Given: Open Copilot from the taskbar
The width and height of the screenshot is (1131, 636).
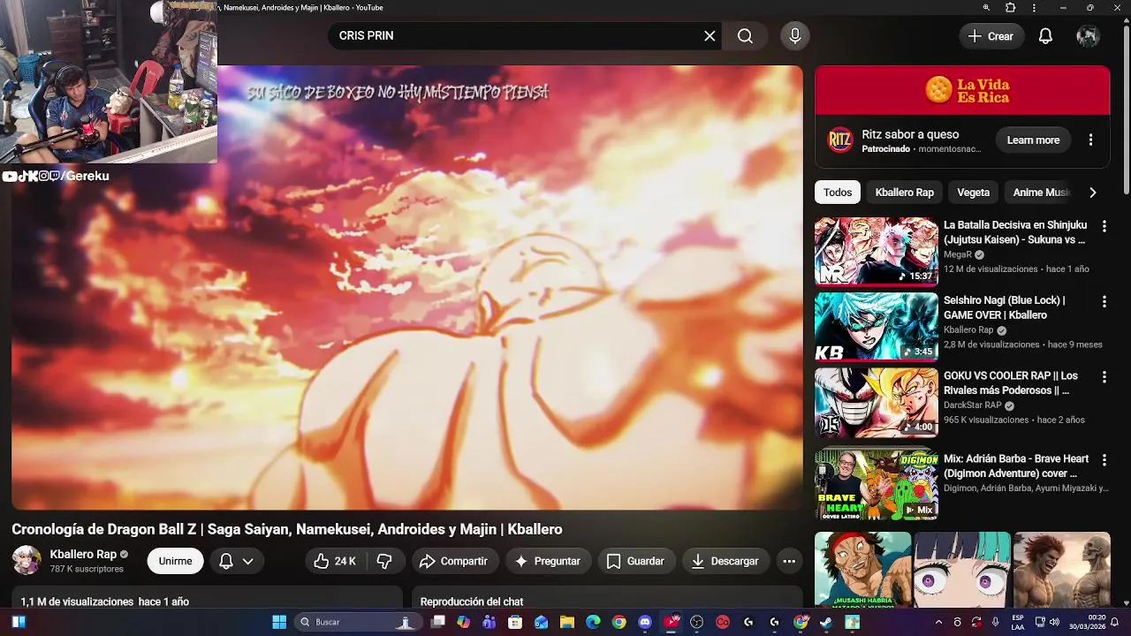Looking at the screenshot, I should [463, 622].
